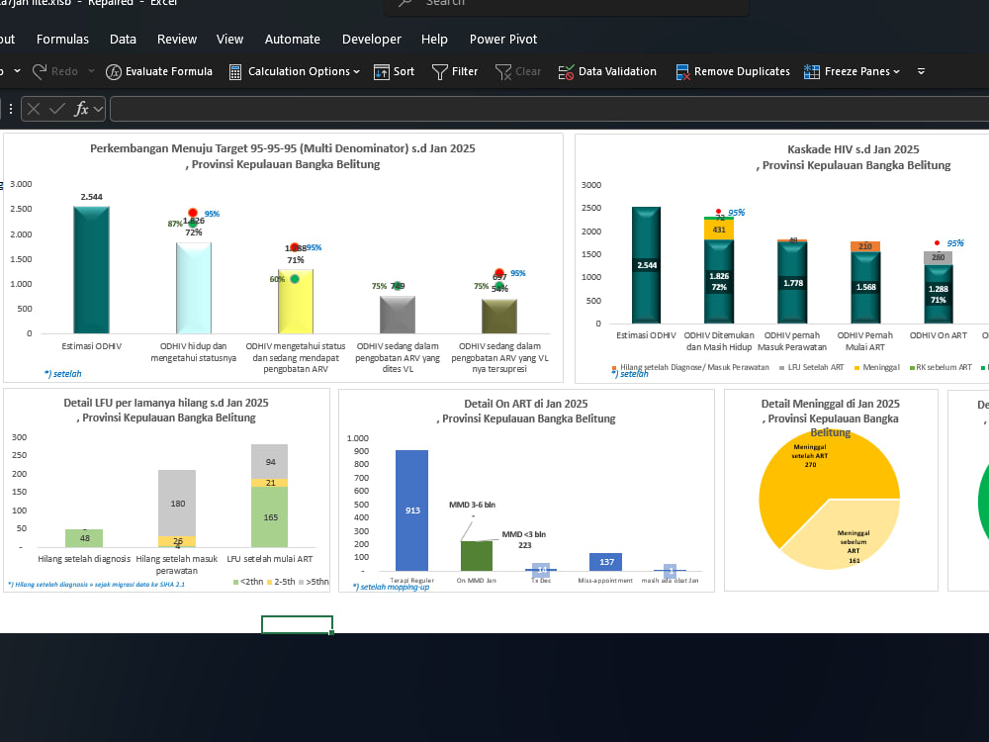The height and width of the screenshot is (742, 989).
Task: Click the search magnifier icon in title bar
Action: (405, 3)
